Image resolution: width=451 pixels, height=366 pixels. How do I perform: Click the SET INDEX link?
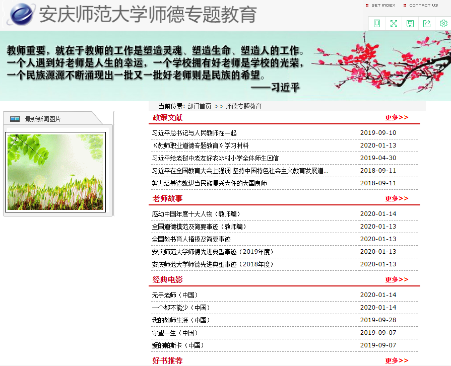pos(383,6)
